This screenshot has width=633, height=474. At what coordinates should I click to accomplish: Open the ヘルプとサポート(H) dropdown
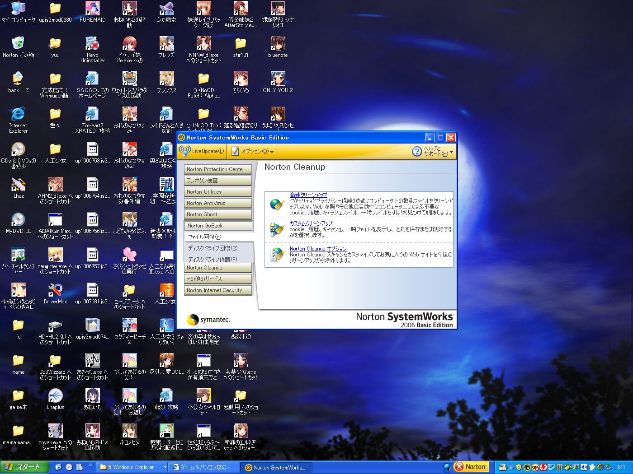click(x=432, y=151)
